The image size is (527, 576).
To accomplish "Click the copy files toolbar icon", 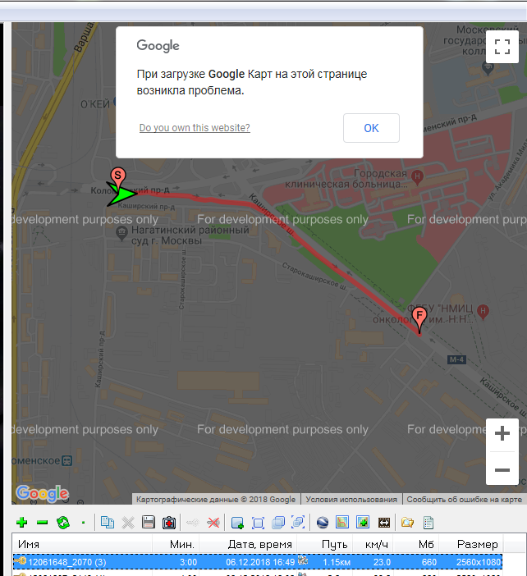I will (x=108, y=523).
